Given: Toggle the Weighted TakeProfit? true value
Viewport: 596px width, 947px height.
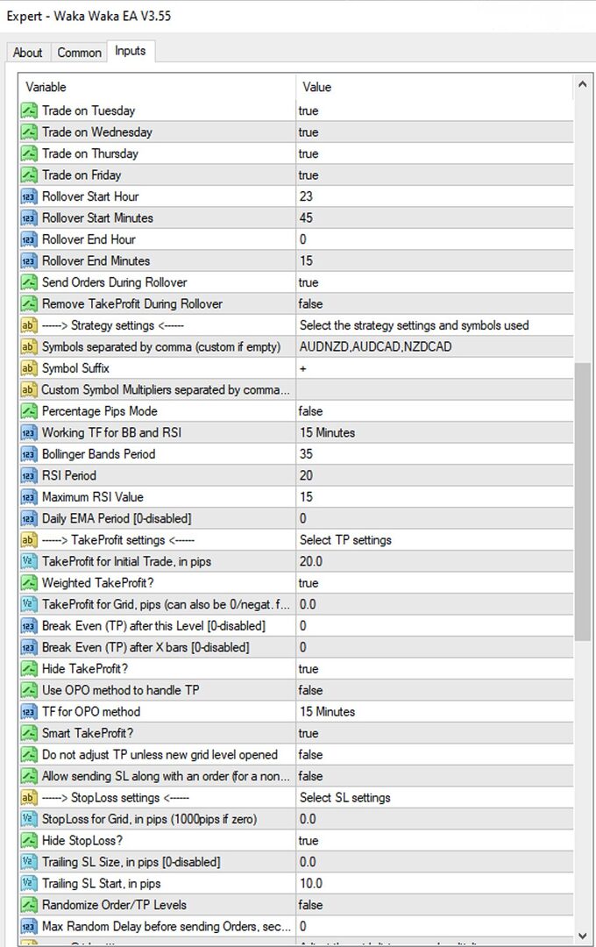Looking at the screenshot, I should coord(434,583).
